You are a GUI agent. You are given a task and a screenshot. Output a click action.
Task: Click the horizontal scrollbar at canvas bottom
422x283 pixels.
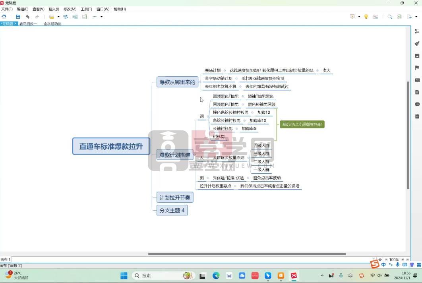coord(247,254)
